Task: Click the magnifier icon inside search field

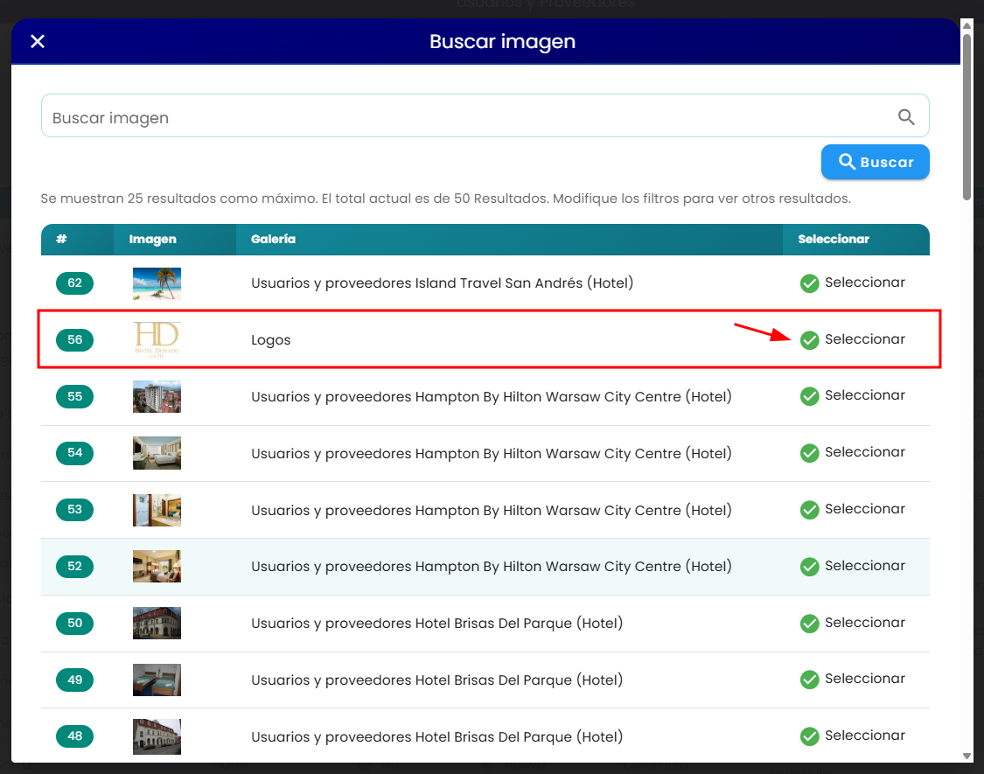Action: pos(905,117)
